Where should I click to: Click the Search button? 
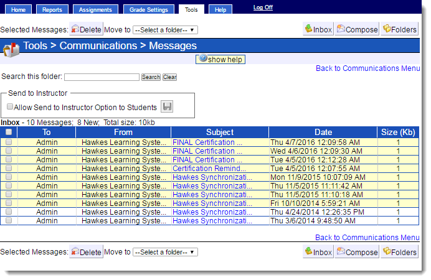[151, 77]
